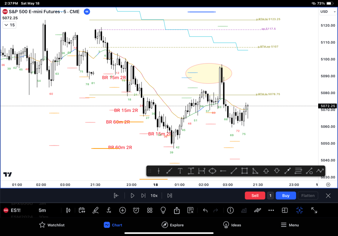Image resolution: width=338 pixels, height=236 pixels.
Task: Open the 10x replay speed selector
Action: click(x=154, y=195)
